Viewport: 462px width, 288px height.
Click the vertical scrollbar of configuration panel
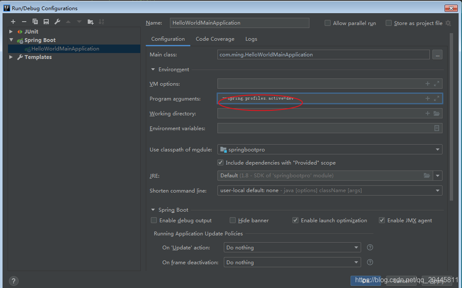click(x=451, y=117)
